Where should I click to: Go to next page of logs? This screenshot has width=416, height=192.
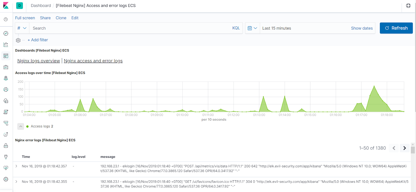pos(405,148)
